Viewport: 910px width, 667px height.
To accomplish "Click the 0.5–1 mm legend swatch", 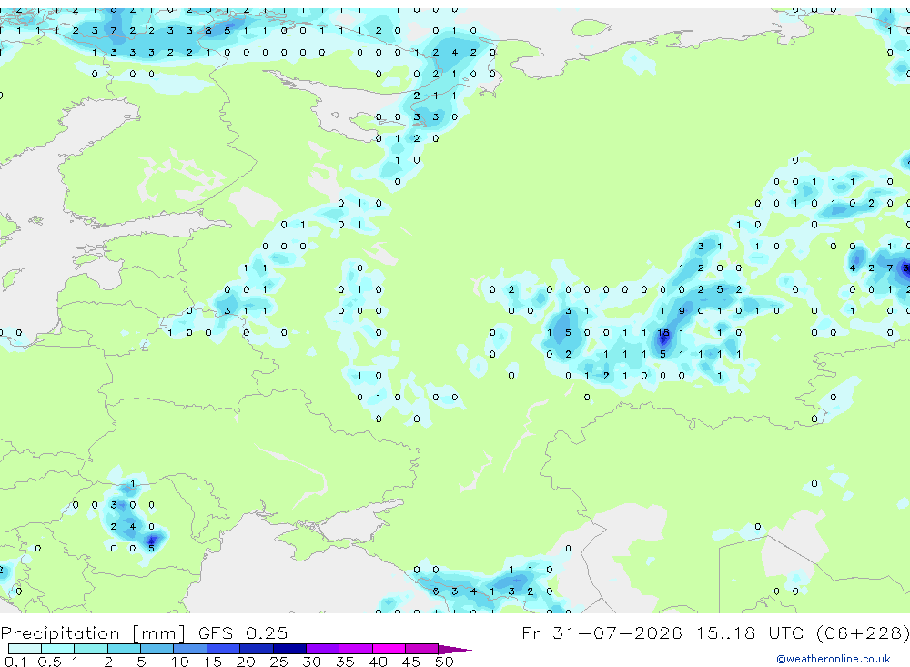I will pos(58,649).
